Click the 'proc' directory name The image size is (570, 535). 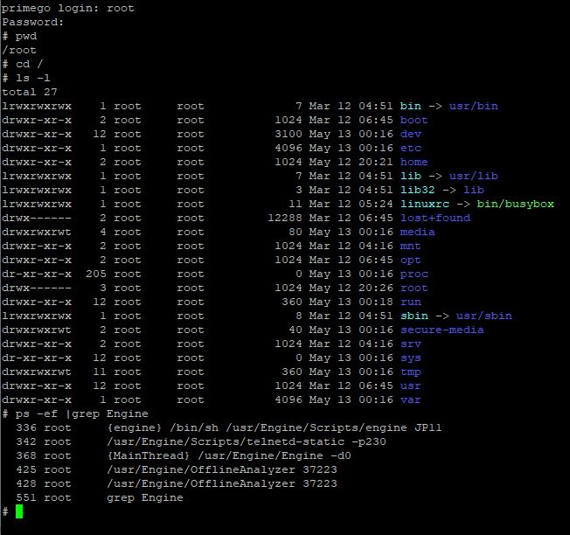[414, 274]
